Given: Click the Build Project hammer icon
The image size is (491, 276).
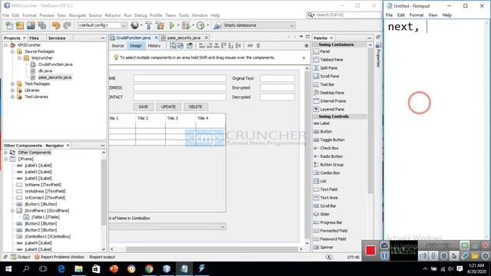Looking at the screenshot, I should pyautogui.click(x=149, y=25).
